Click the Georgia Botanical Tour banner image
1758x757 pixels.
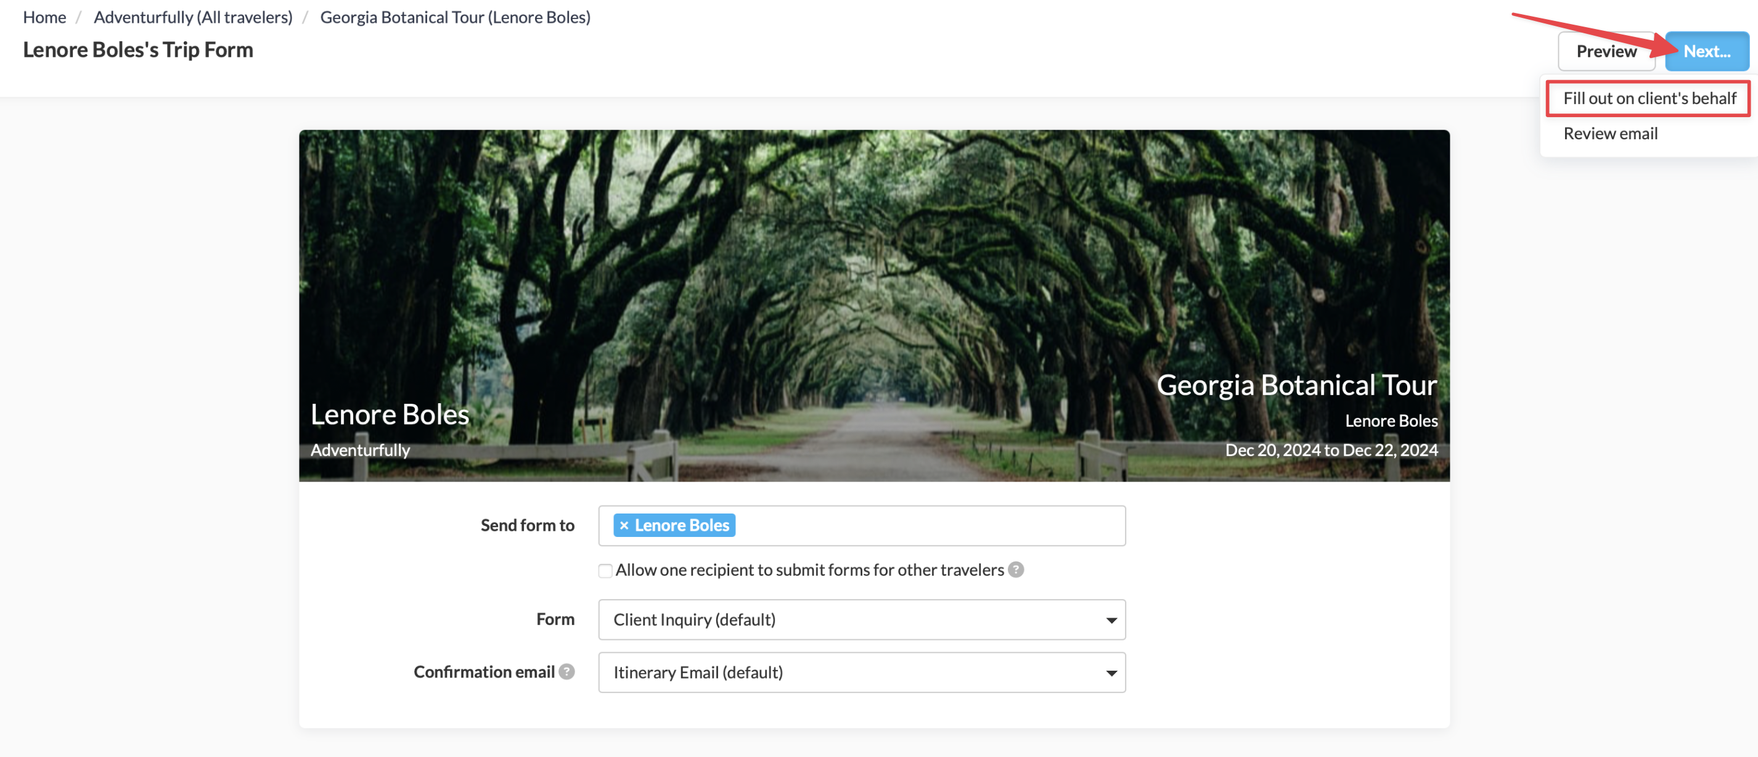[873, 305]
